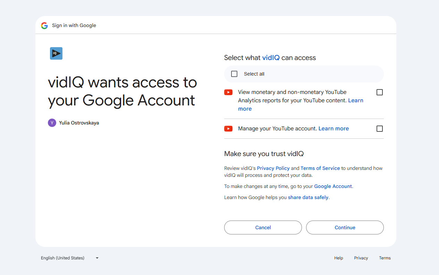Enable View YouTube Analytics reports checkbox
The height and width of the screenshot is (275, 439).
380,92
